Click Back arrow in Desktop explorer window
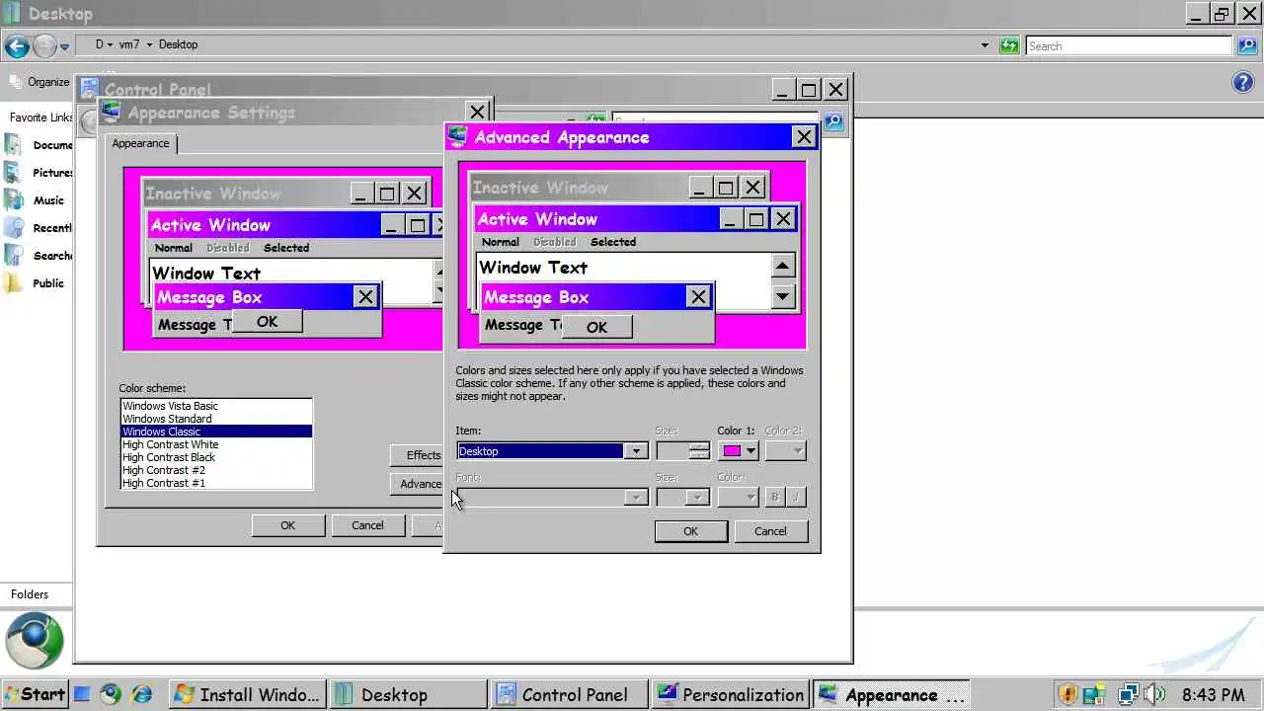 (x=17, y=45)
